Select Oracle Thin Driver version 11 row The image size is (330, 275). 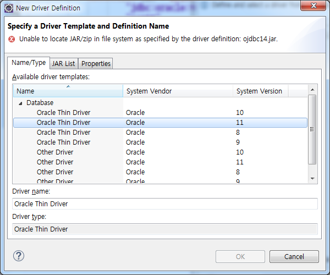pos(160,123)
